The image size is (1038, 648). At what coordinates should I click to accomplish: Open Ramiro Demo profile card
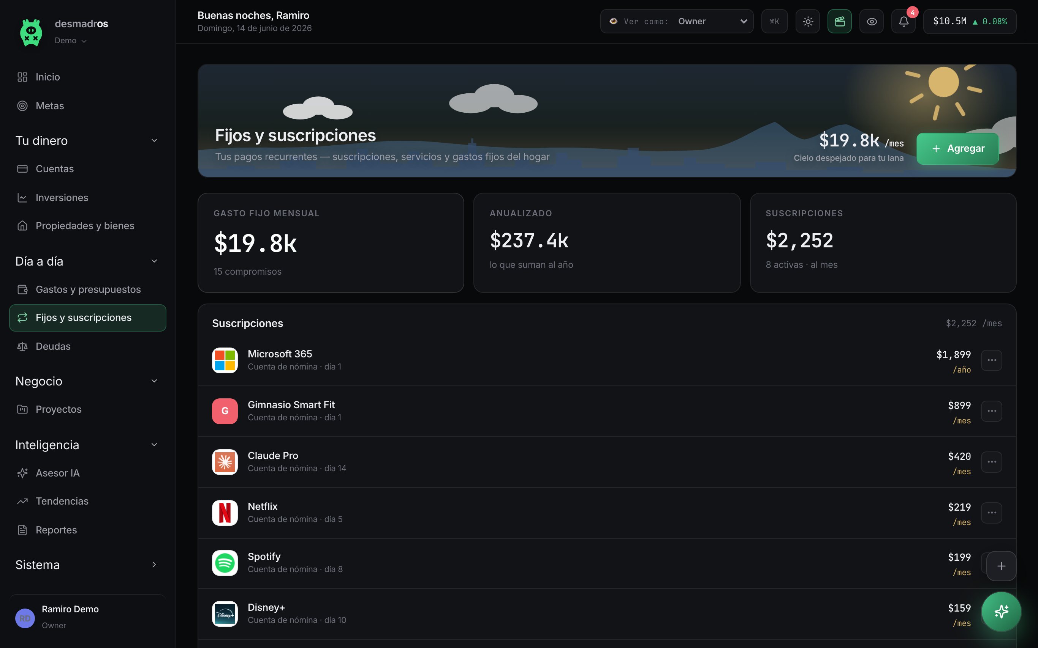(x=87, y=617)
